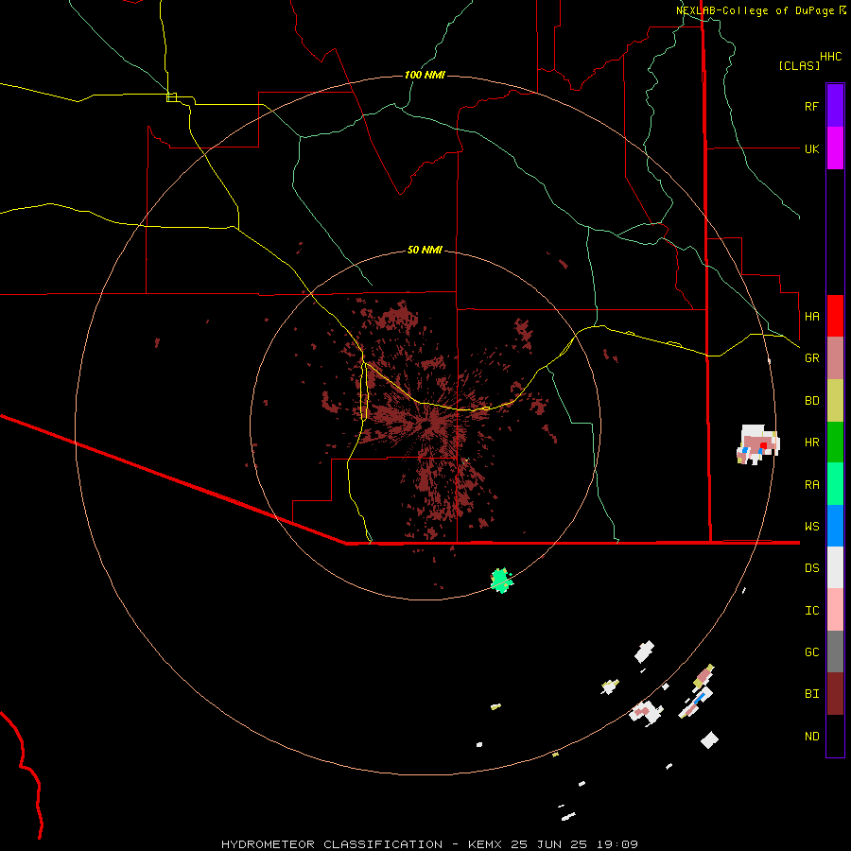Select the gray GC legend swatch

(x=835, y=651)
